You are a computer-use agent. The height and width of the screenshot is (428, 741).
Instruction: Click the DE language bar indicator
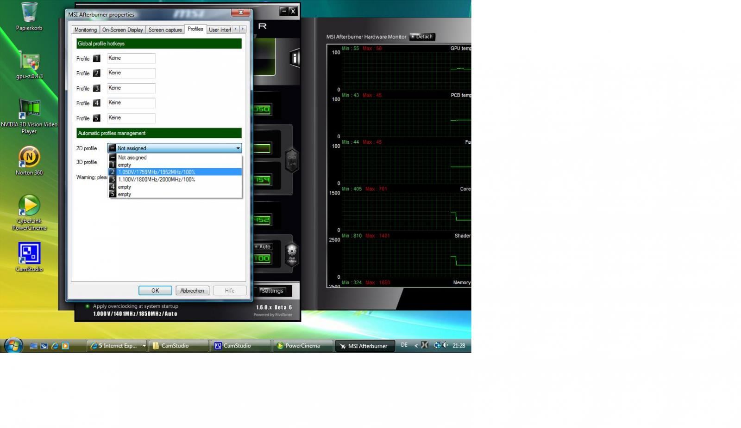[404, 345]
